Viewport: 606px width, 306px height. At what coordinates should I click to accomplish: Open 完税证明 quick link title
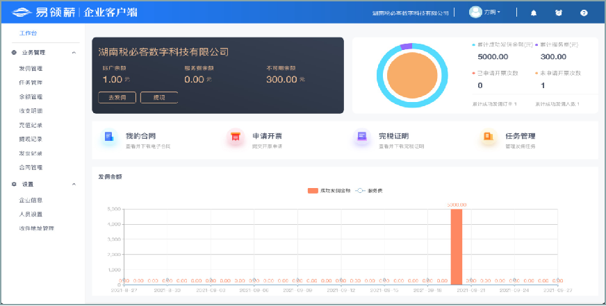click(x=394, y=136)
